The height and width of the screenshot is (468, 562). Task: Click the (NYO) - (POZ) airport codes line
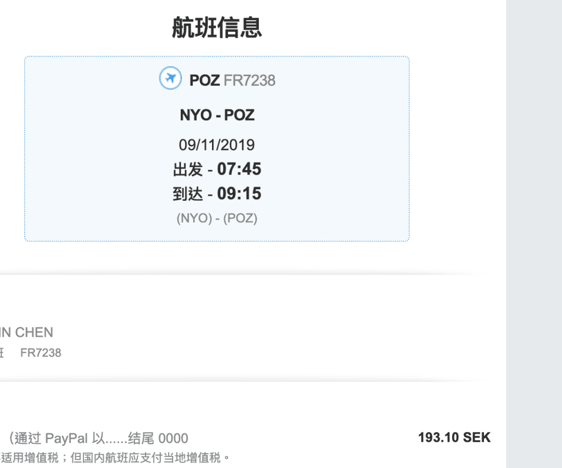tap(217, 218)
